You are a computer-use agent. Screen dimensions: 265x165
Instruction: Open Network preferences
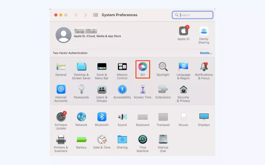(x=81, y=119)
